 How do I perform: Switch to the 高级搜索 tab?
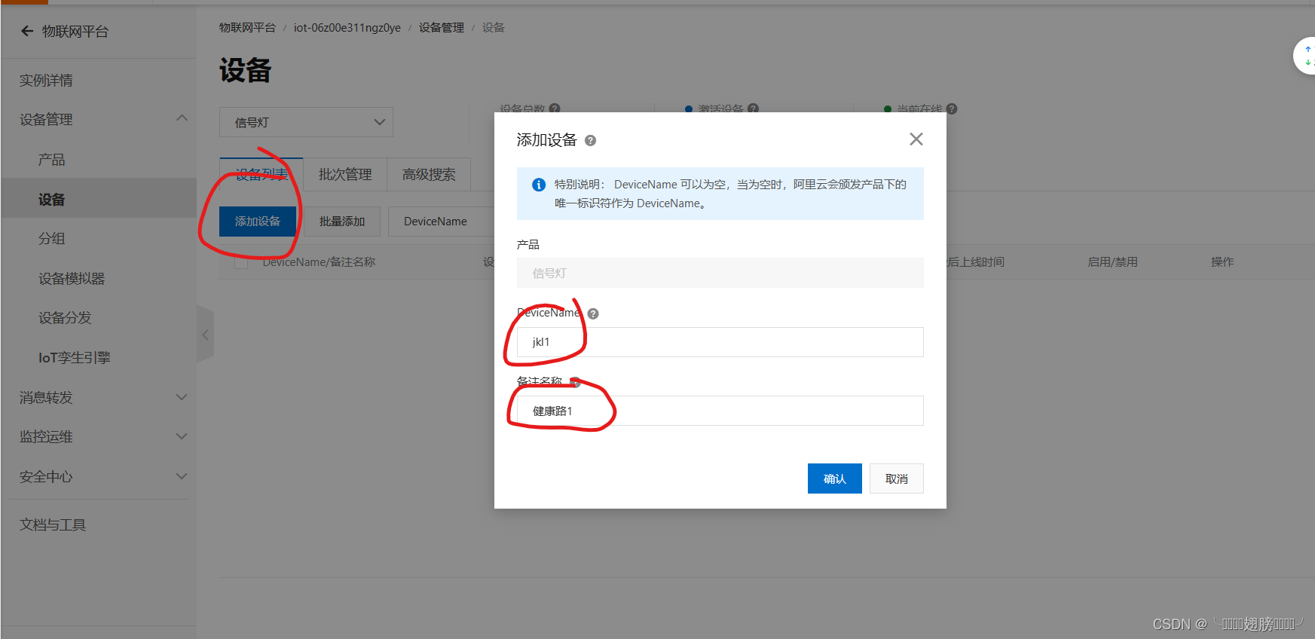point(429,174)
